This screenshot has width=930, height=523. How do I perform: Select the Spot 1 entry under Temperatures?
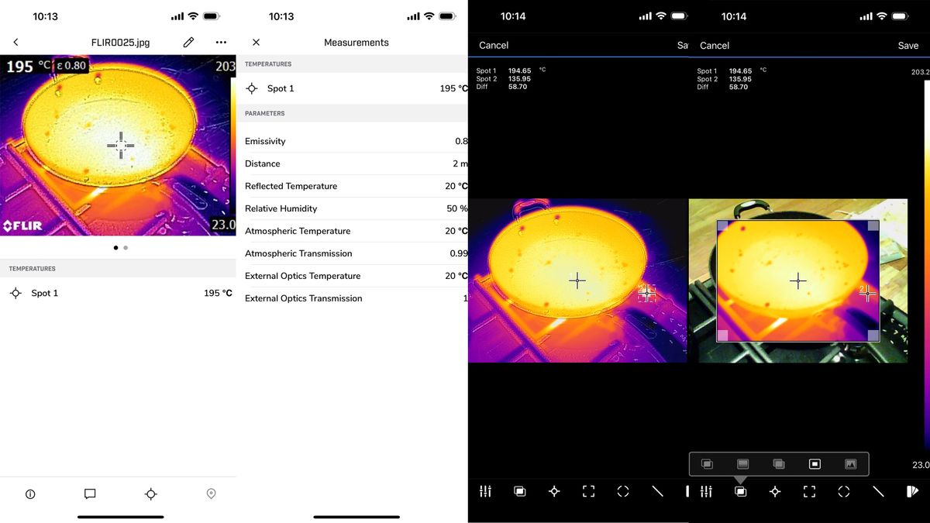[119, 293]
